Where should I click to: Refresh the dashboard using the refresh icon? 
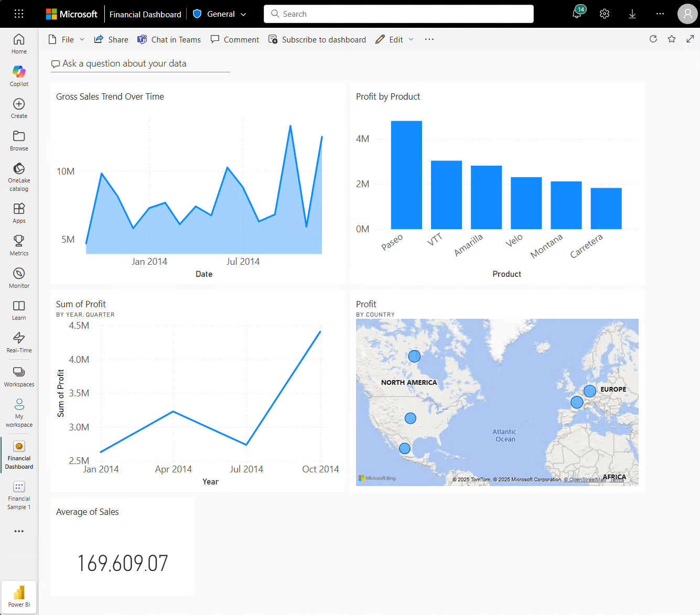[x=653, y=39]
